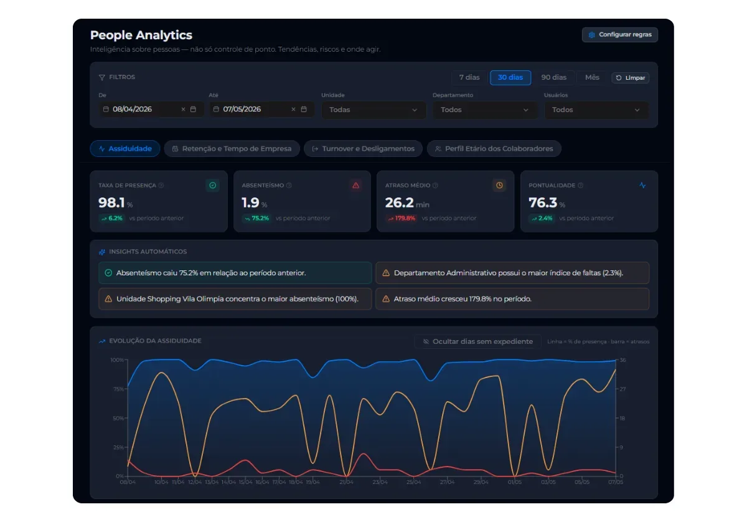Open calendar picker for De date
Viewport: 747px width, 522px height.
[x=193, y=109]
